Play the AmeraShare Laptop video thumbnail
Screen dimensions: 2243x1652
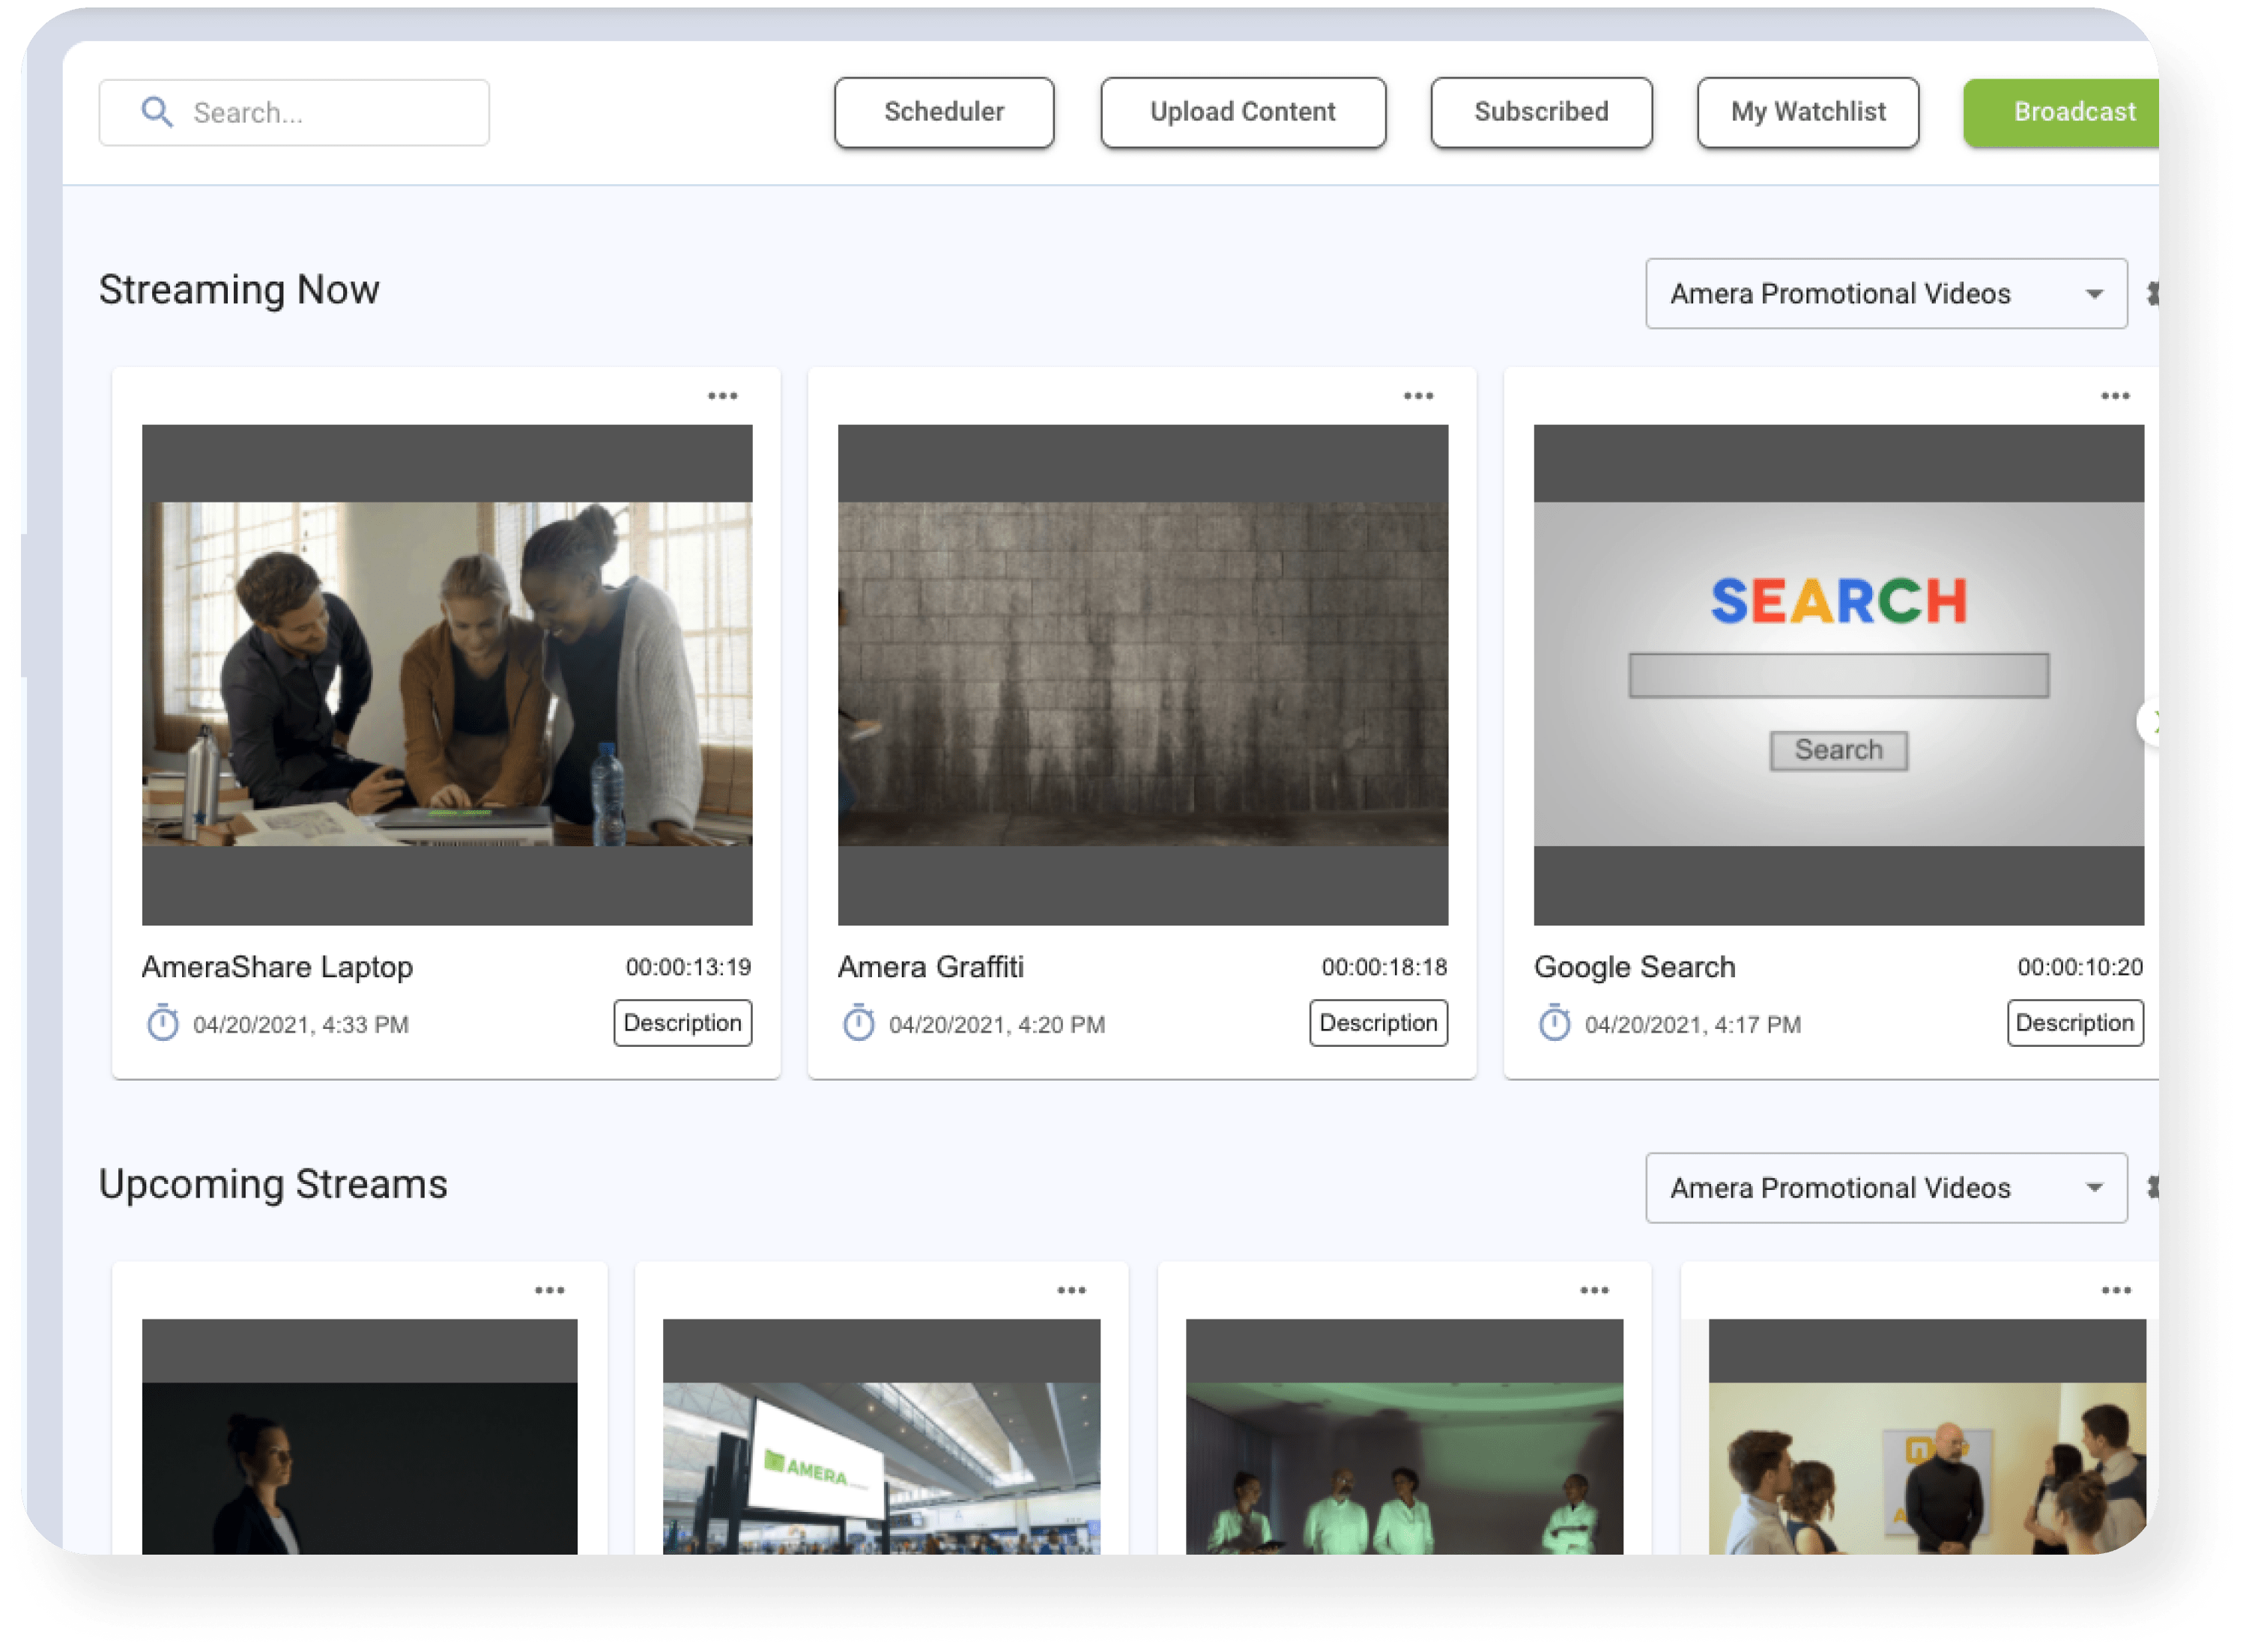tap(447, 674)
